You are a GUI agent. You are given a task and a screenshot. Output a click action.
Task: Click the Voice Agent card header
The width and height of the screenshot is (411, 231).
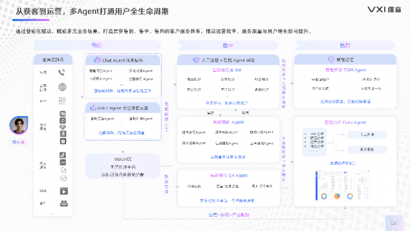[122, 108]
